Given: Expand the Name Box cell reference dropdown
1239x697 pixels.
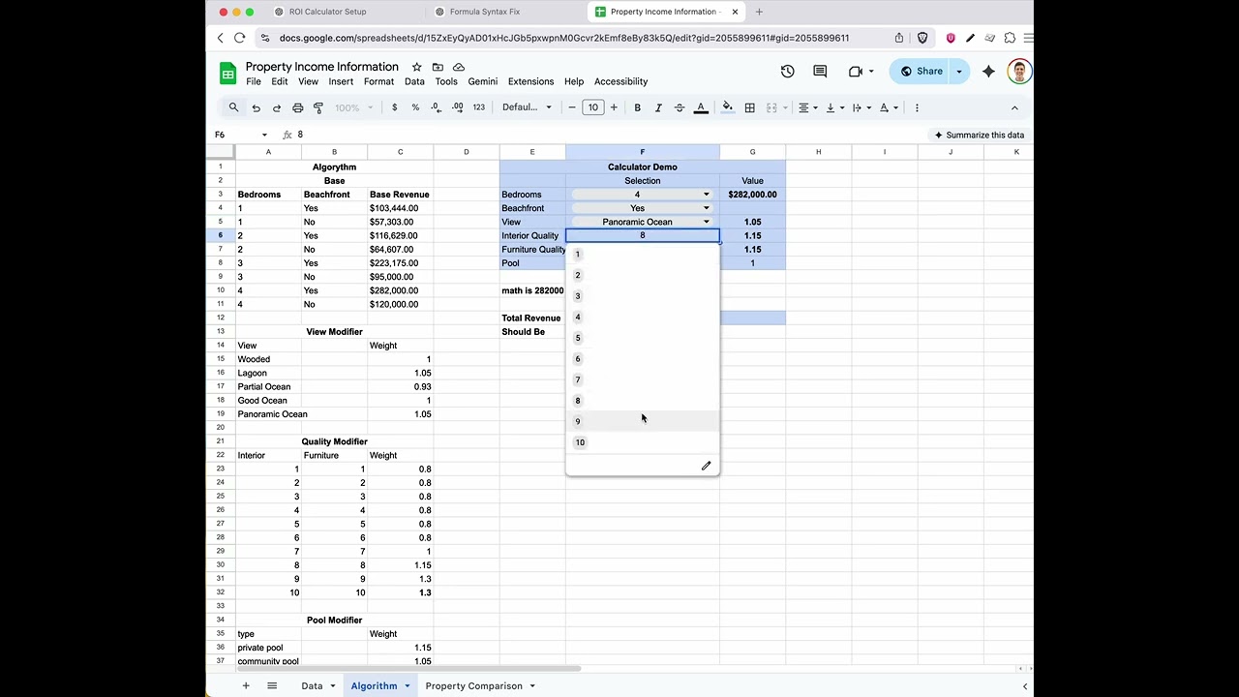Looking at the screenshot, I should pos(264,135).
